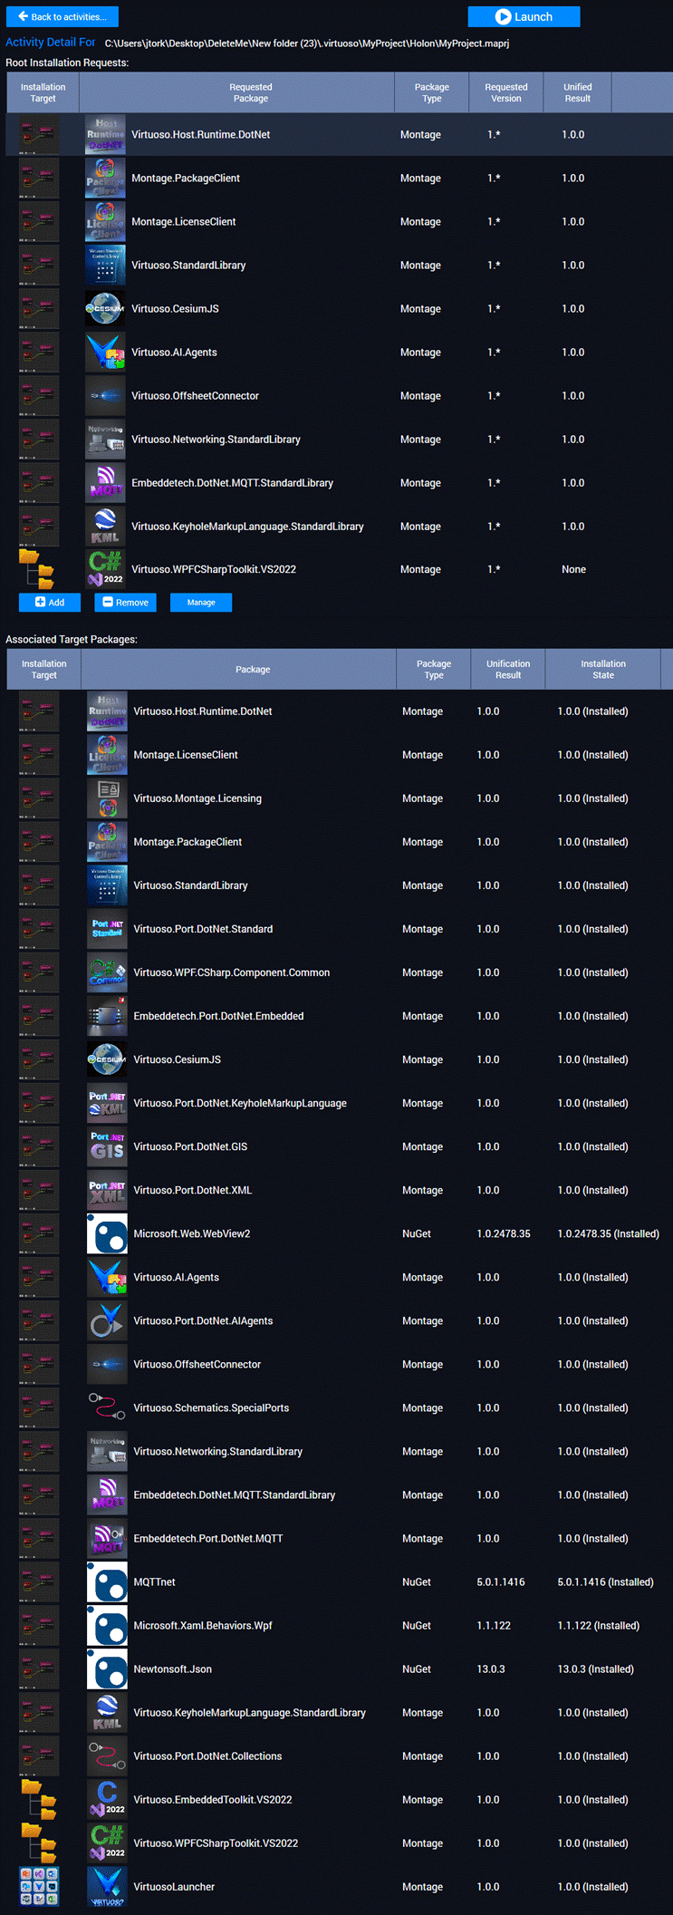Viewport: 673px width, 1915px height.
Task: Launch the project with the Launch button
Action: [524, 16]
